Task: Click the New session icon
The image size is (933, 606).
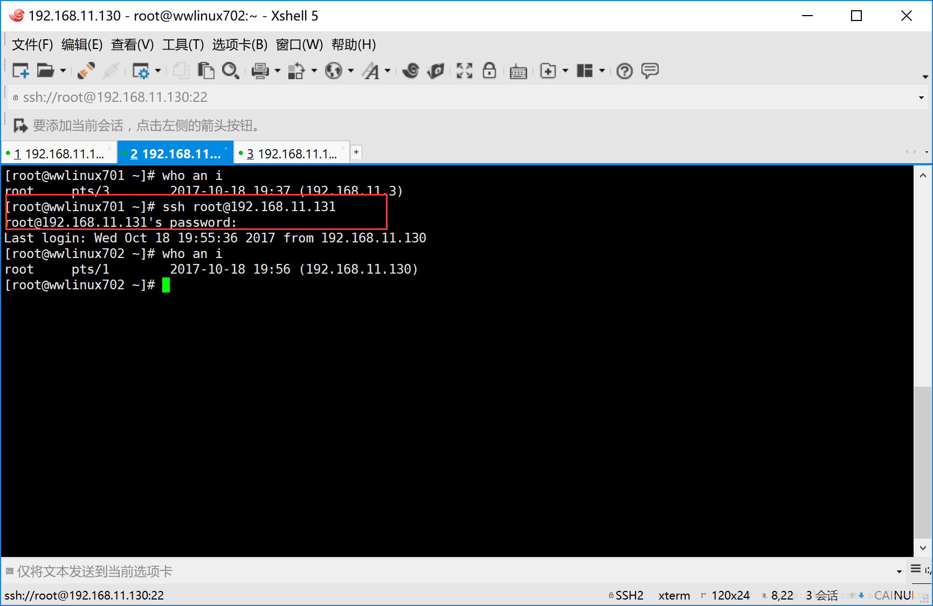Action: click(x=21, y=71)
